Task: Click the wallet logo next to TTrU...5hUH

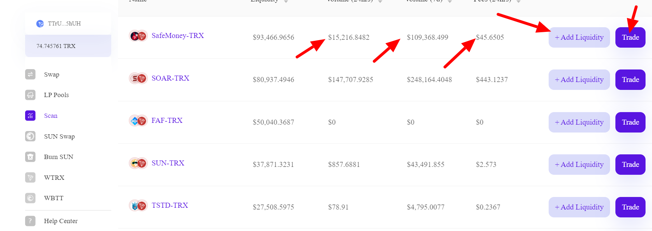Action: (40, 24)
